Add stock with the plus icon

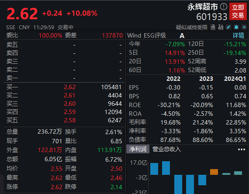(x=244, y=27)
